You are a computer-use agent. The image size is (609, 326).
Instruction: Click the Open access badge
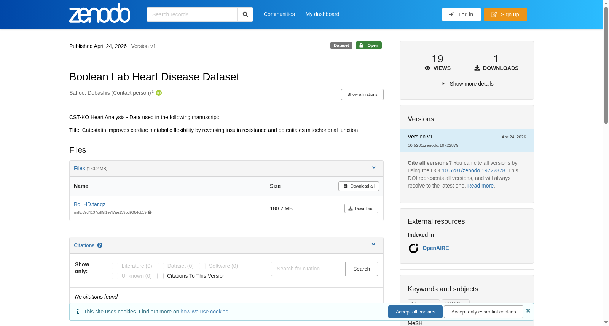click(x=369, y=45)
